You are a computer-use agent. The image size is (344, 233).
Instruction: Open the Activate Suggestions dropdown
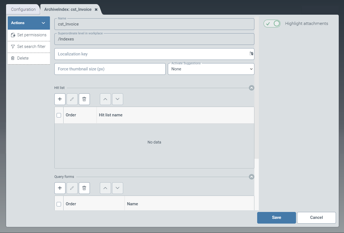click(x=211, y=69)
